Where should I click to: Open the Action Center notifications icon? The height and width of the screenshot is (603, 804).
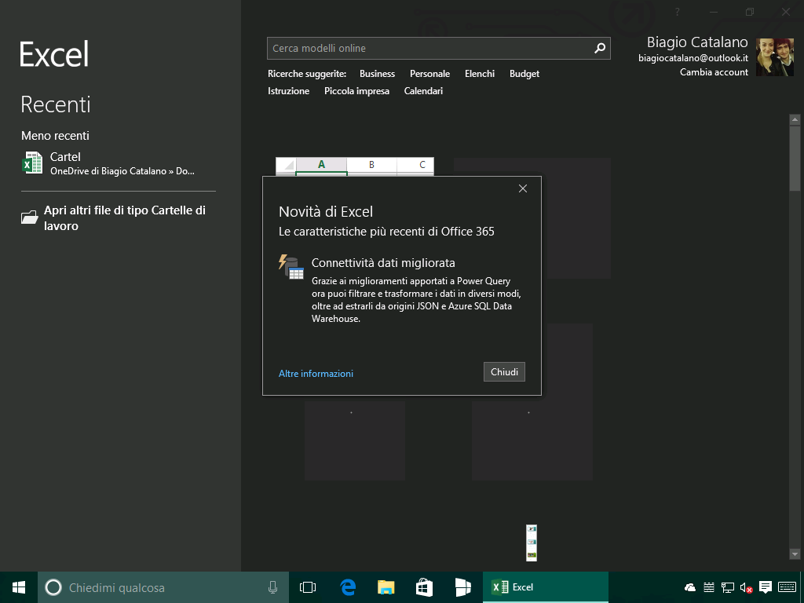[766, 587]
